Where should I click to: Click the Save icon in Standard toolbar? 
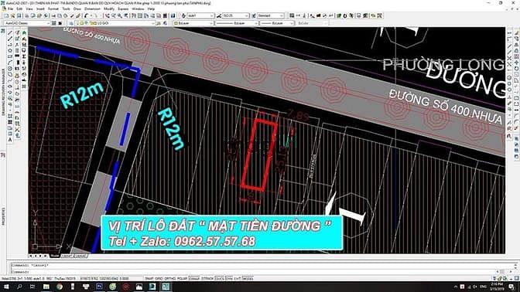point(19,15)
